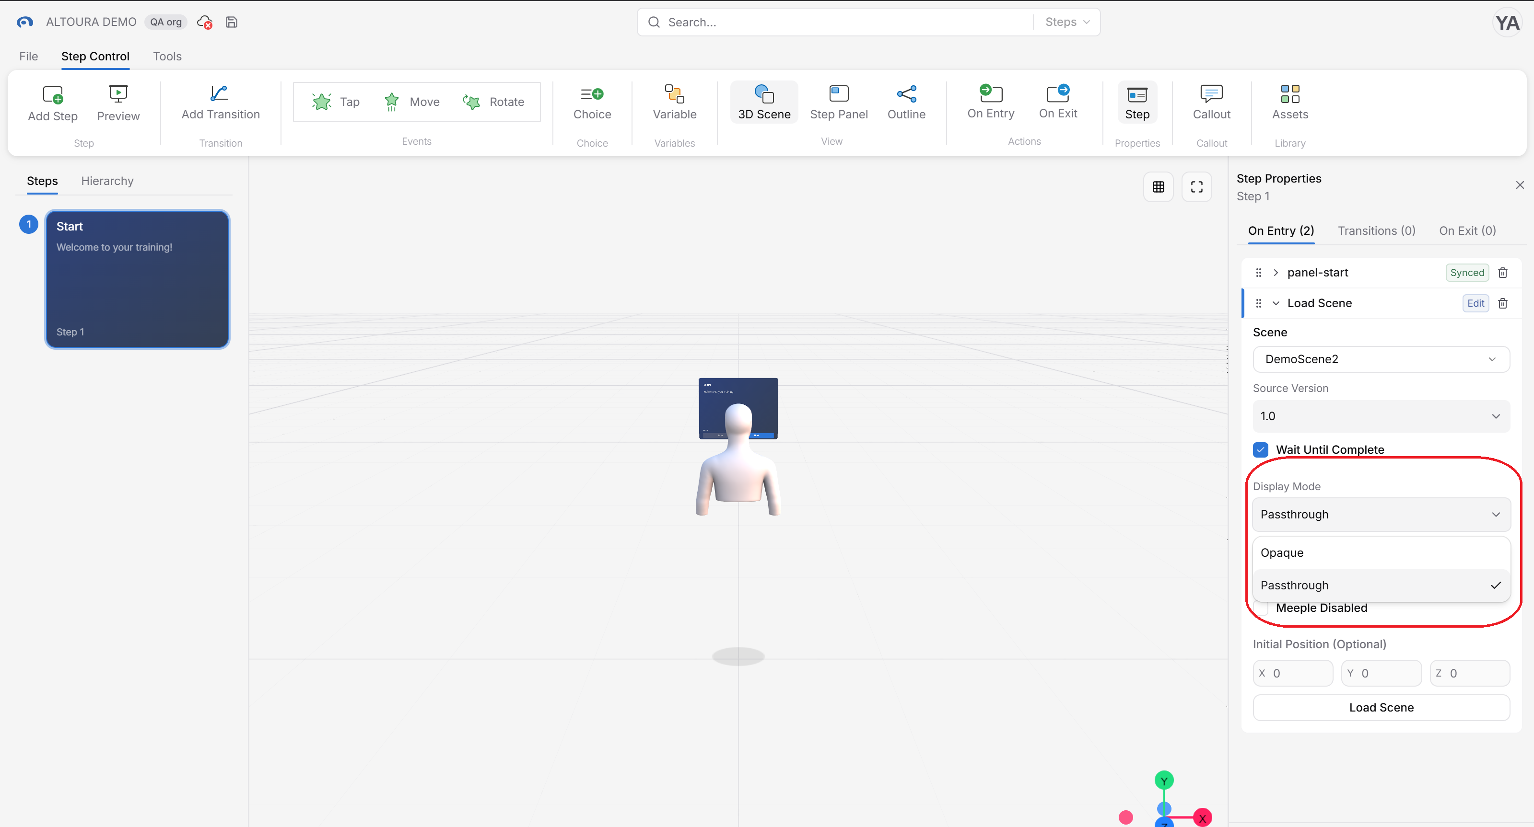Click the Z initial position field

(1470, 674)
